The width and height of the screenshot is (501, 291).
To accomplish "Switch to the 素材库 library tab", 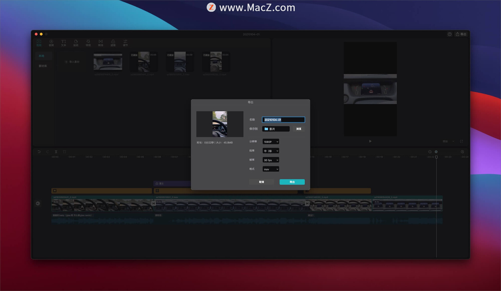I will point(43,66).
